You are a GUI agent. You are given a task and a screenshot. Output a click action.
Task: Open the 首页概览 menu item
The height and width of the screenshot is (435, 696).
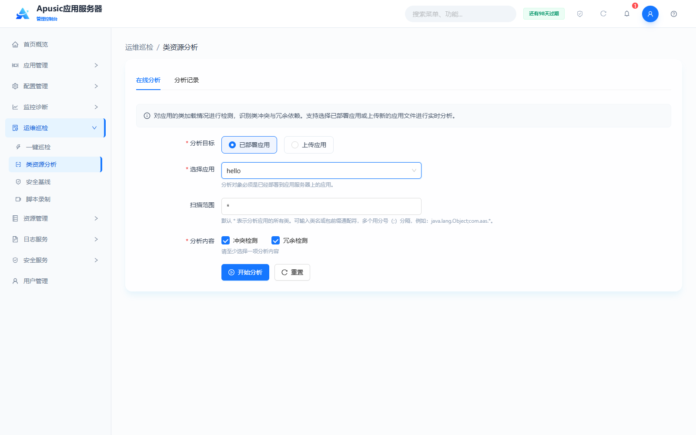[55, 44]
